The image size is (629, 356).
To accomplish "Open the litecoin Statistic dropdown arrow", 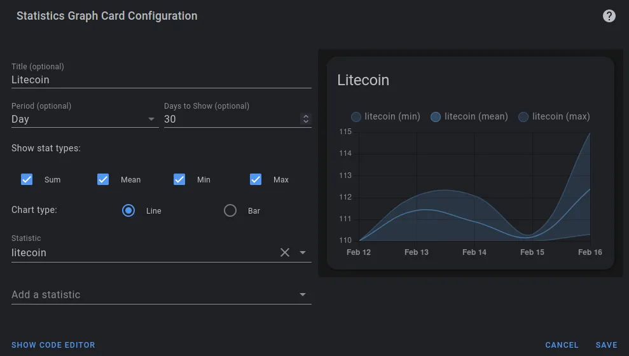I will (303, 252).
